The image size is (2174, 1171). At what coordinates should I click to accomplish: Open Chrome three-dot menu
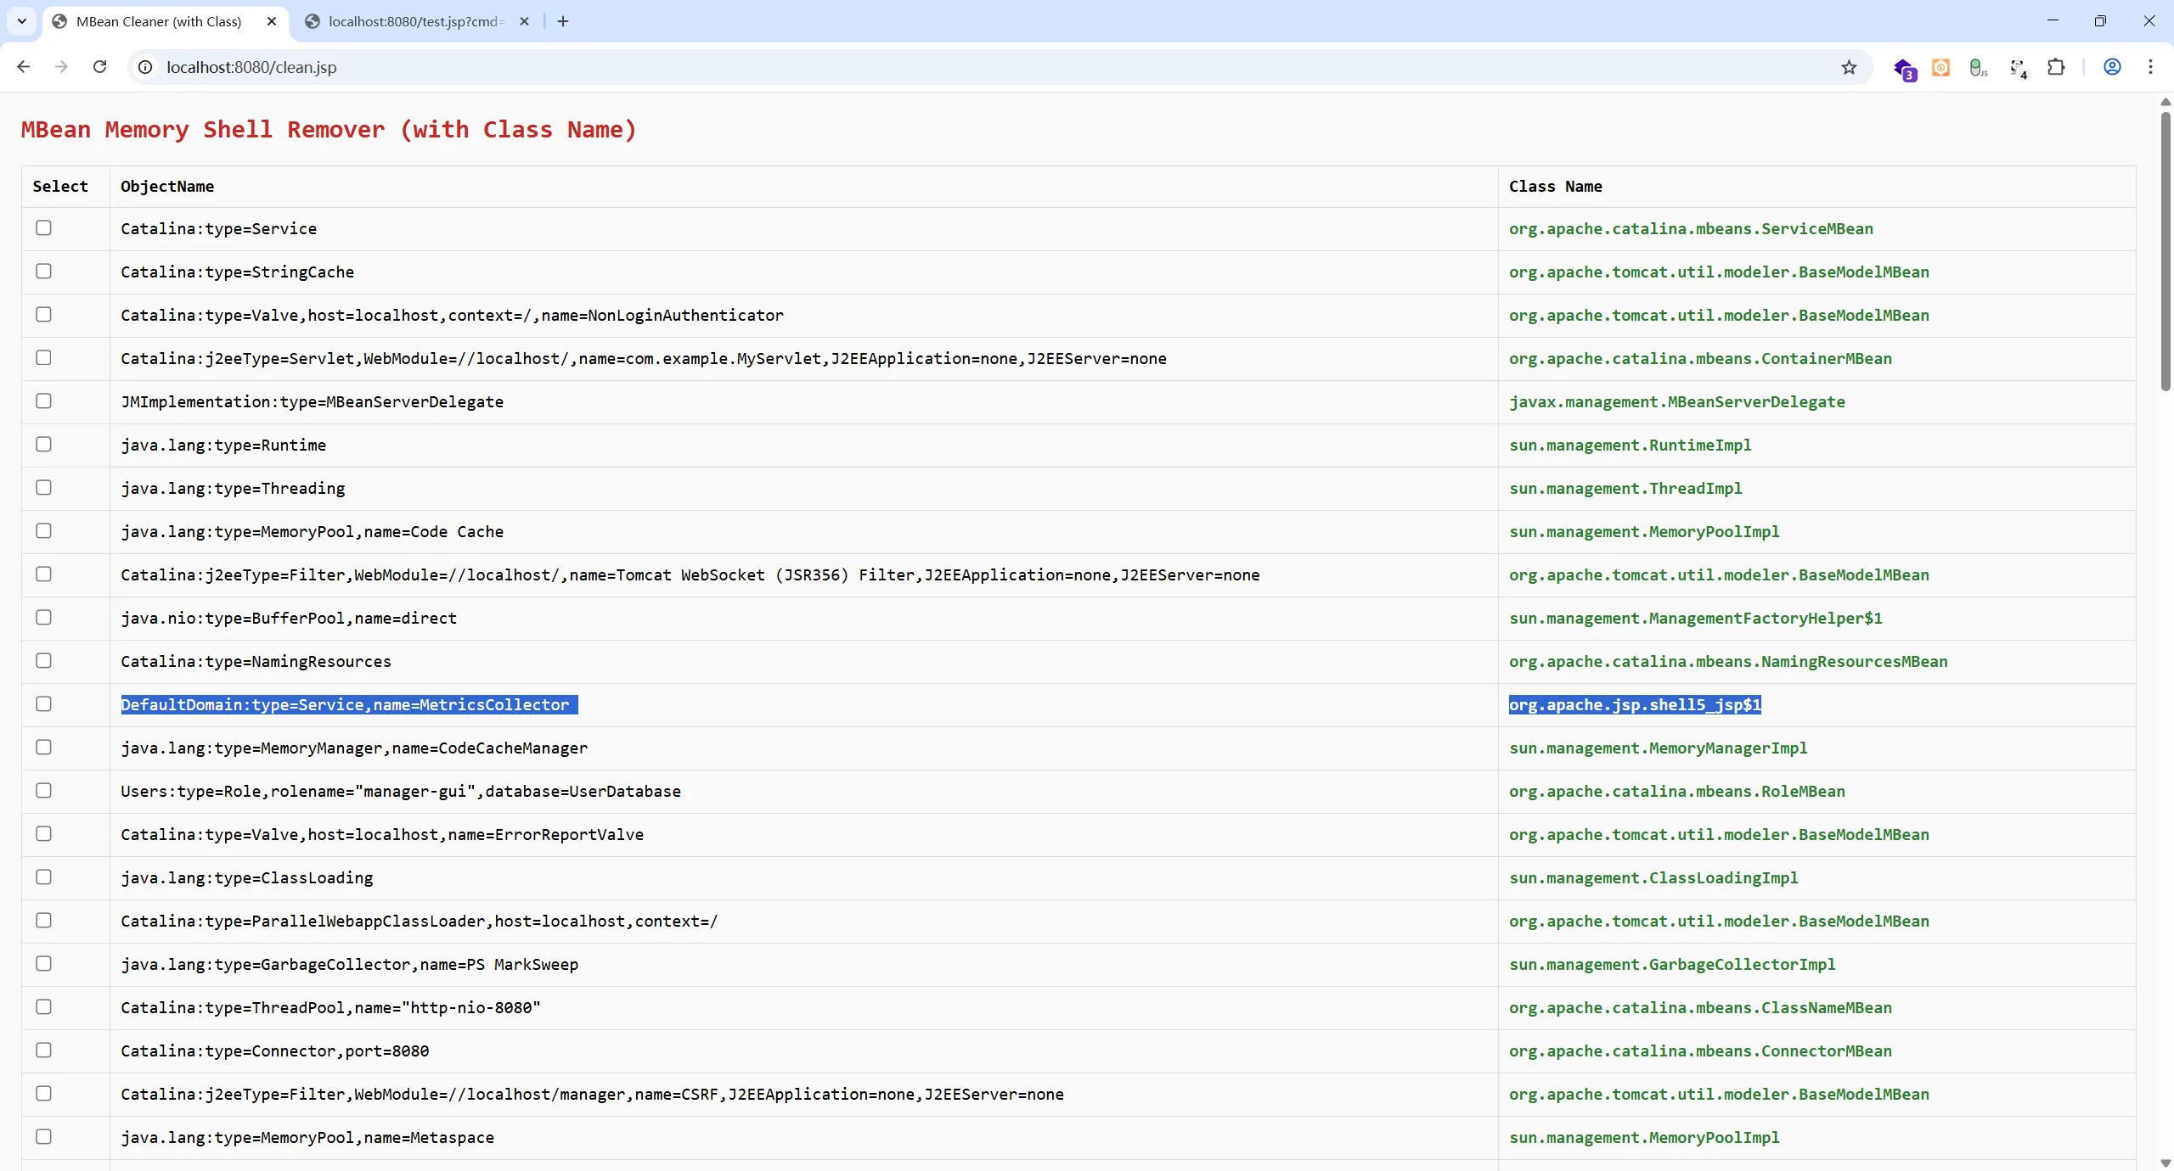pos(2150,67)
